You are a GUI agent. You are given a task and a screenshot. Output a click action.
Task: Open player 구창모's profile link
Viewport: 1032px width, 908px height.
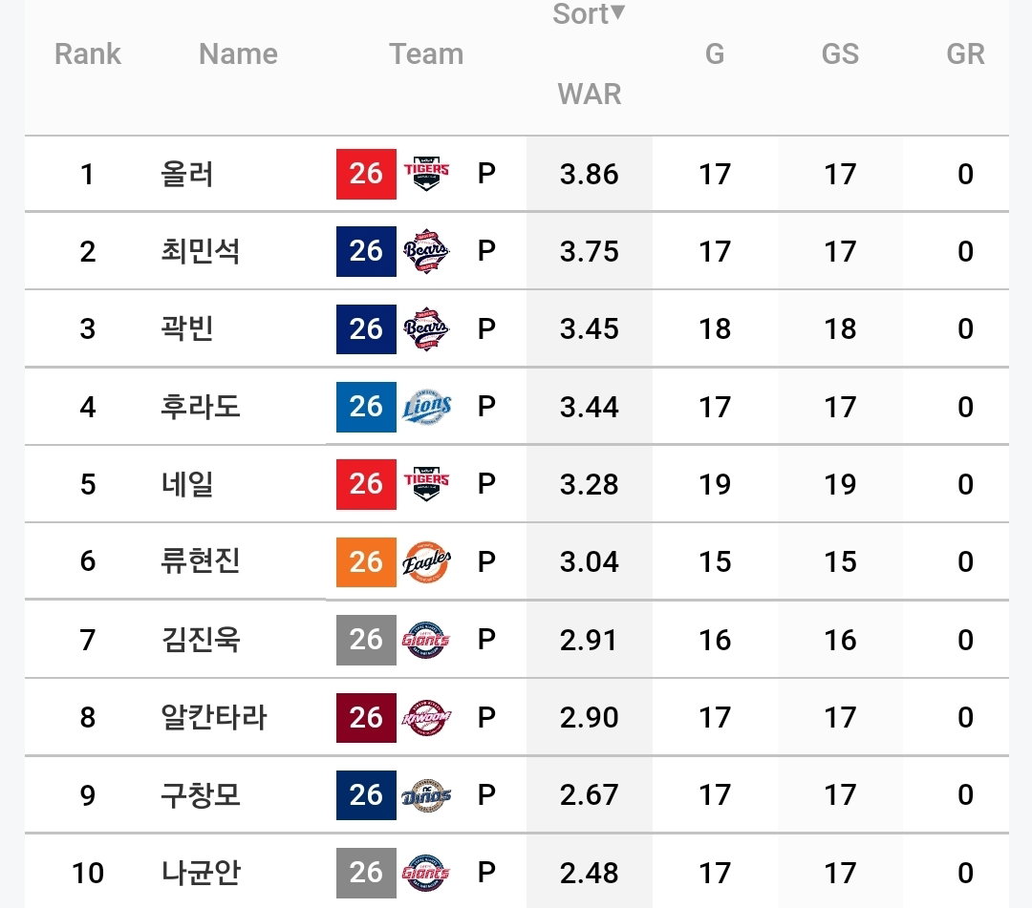point(201,794)
